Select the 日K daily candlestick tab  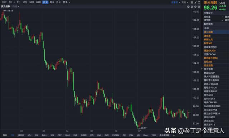click(45, 2)
